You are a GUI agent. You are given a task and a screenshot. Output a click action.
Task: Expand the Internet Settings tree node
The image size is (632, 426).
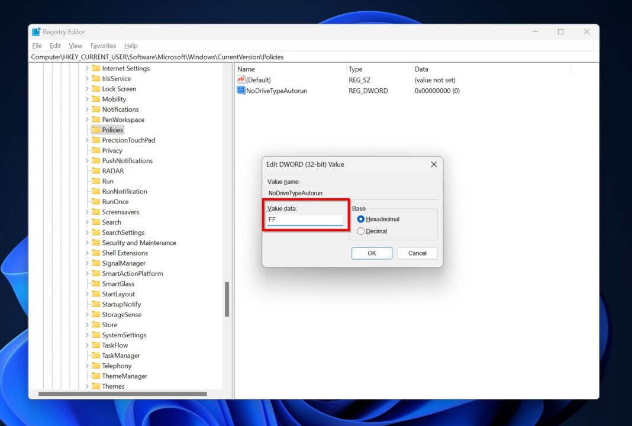coord(87,69)
